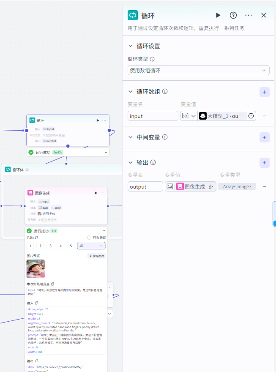Edit the input variable name field

(x=153, y=116)
